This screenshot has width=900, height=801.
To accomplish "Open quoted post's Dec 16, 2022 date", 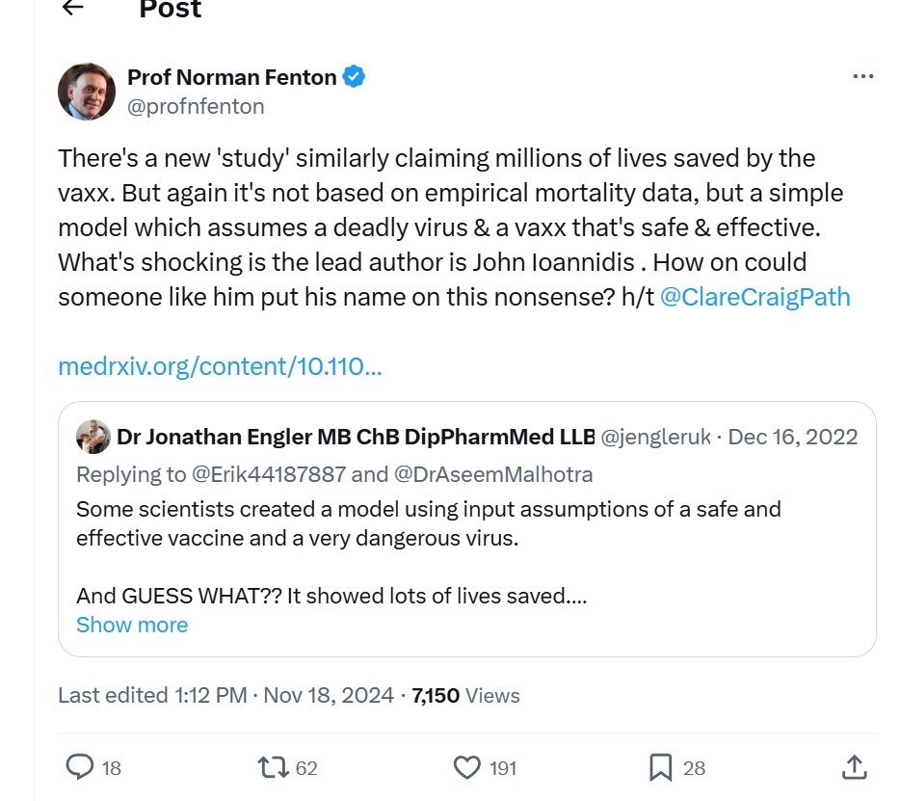I will click(x=792, y=437).
